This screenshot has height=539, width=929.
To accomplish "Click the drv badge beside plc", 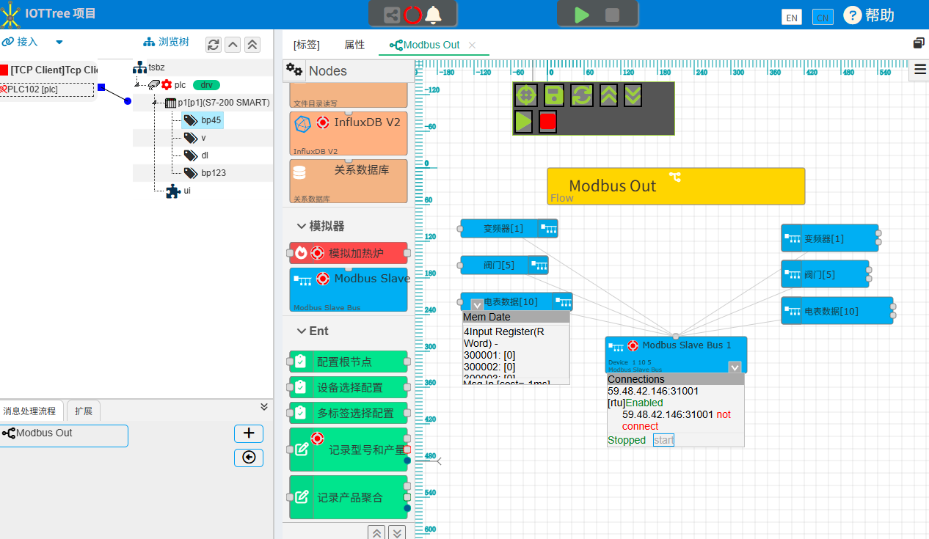I will 206,85.
